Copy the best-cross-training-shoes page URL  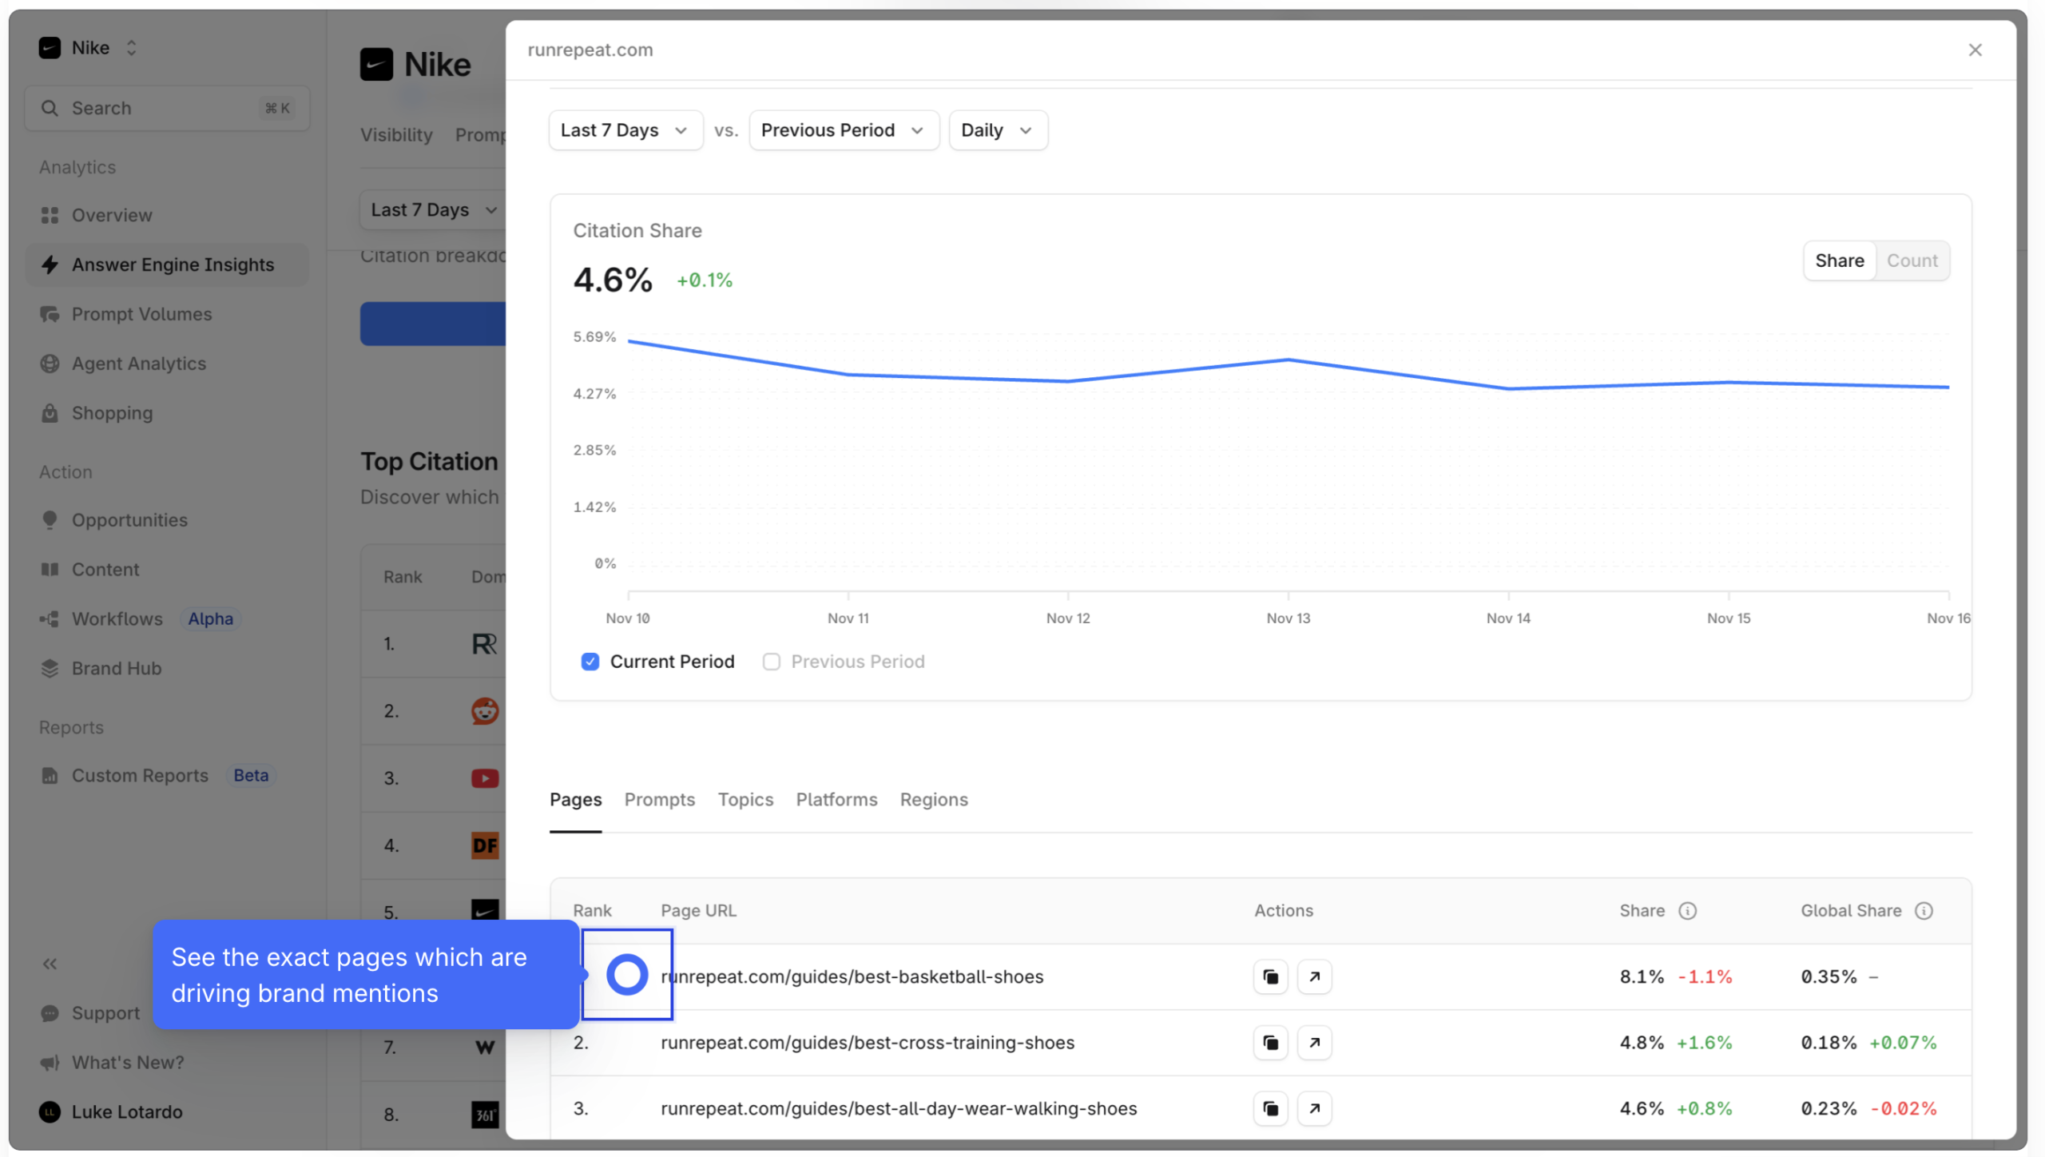pos(1270,1043)
